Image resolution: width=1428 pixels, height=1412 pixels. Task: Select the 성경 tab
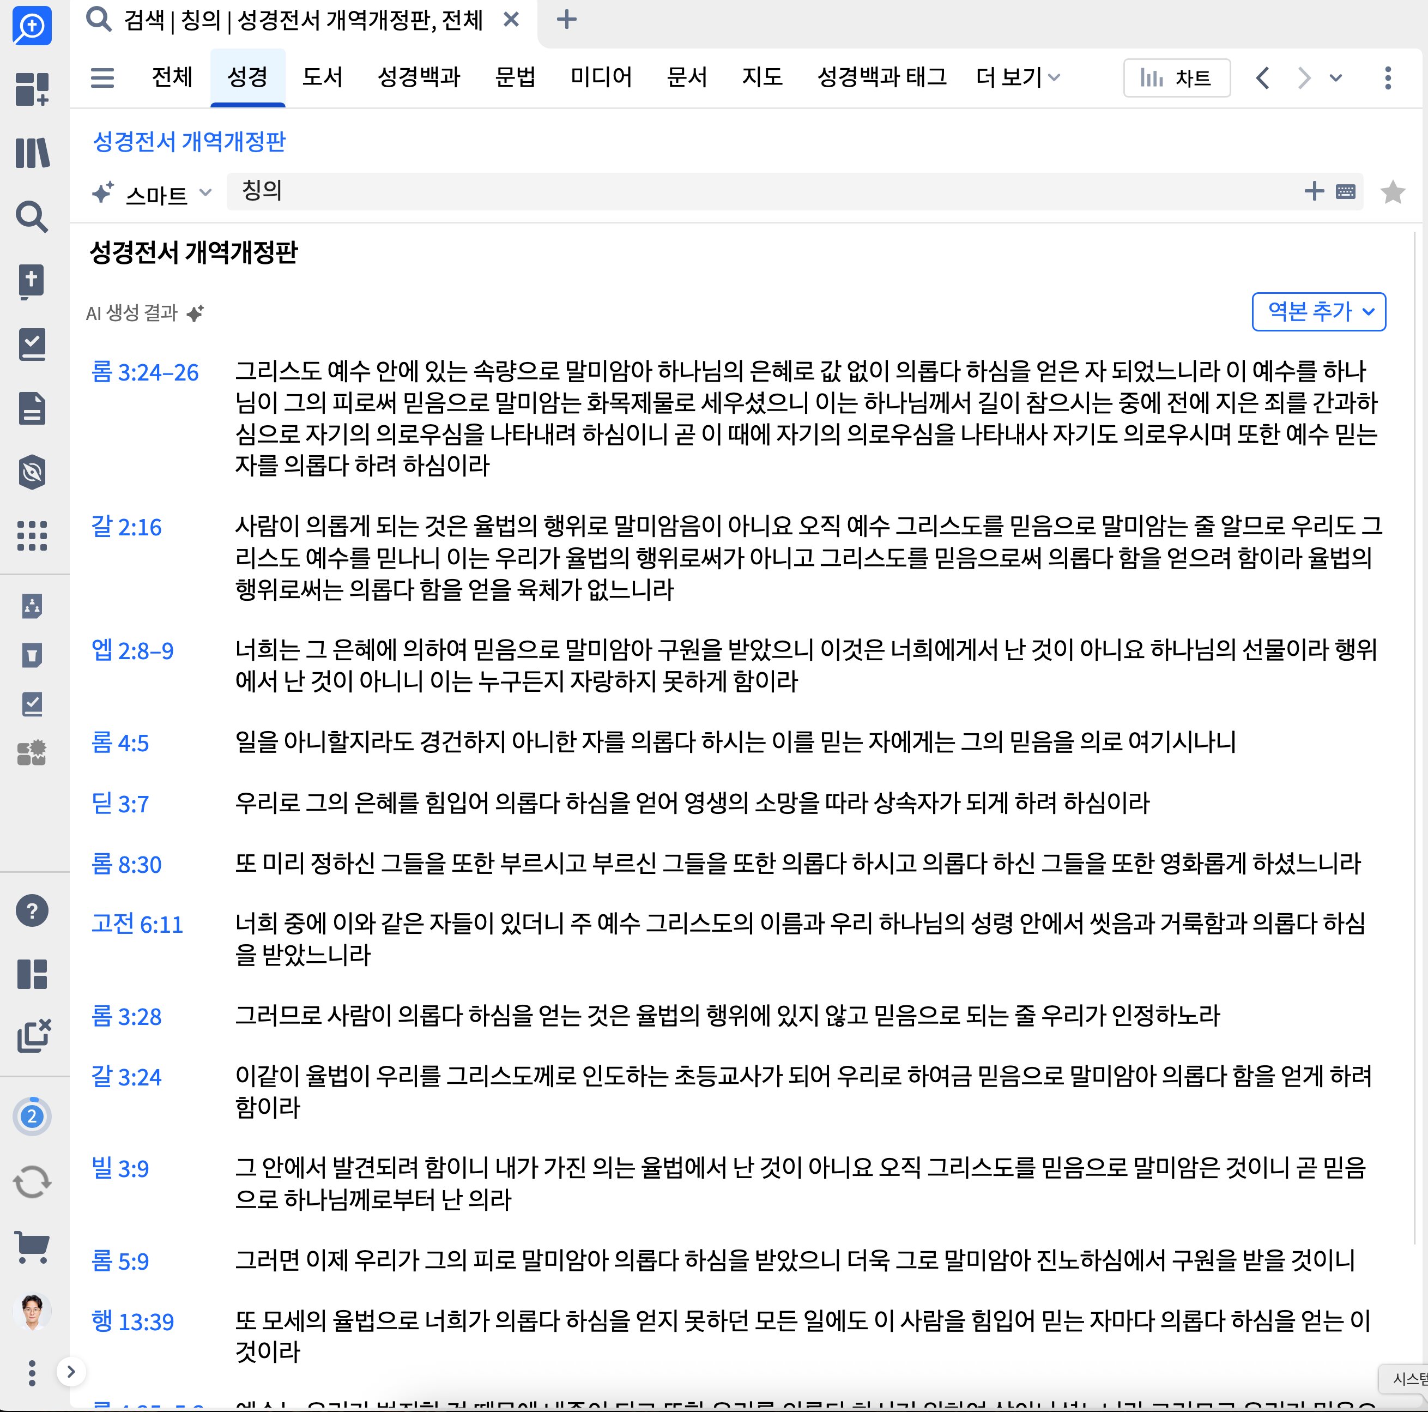point(247,77)
